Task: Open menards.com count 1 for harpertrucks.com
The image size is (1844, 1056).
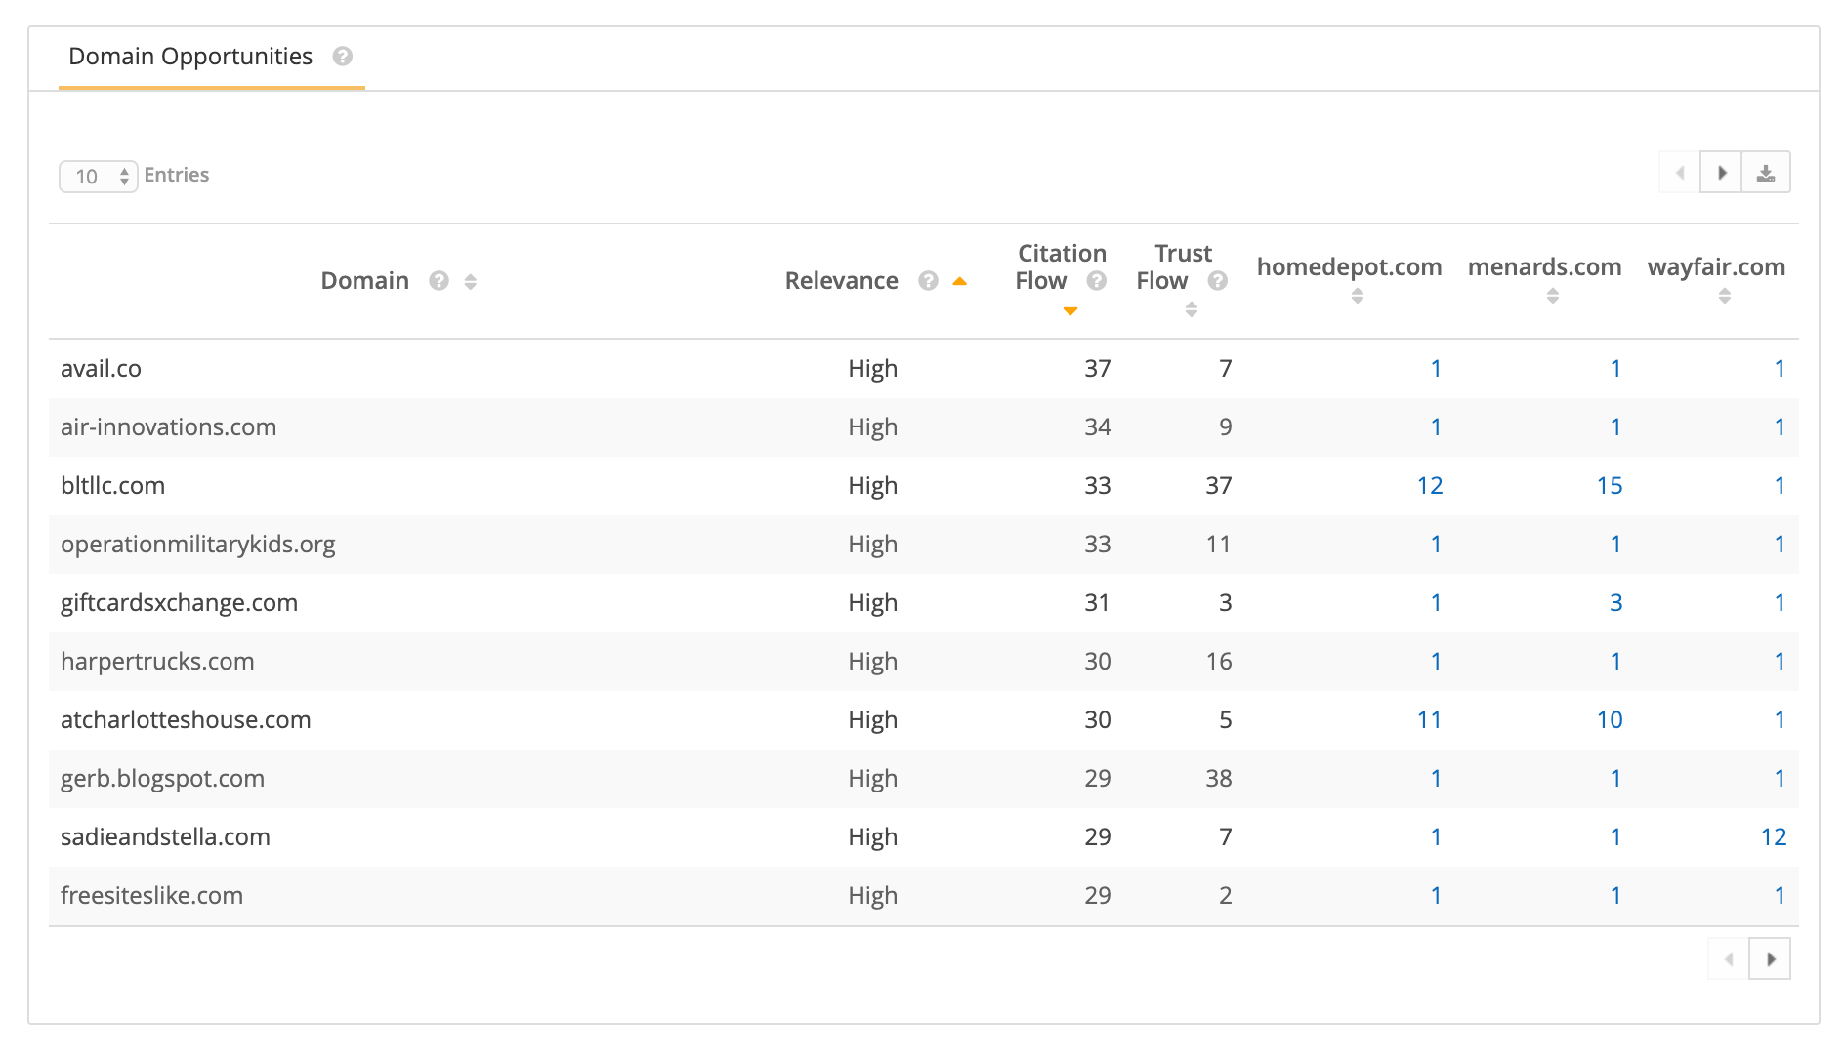Action: click(x=1616, y=662)
